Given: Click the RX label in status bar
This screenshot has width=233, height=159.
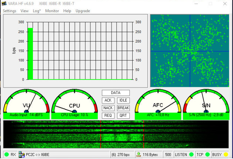Looking at the screenshot, I should coord(13,155).
